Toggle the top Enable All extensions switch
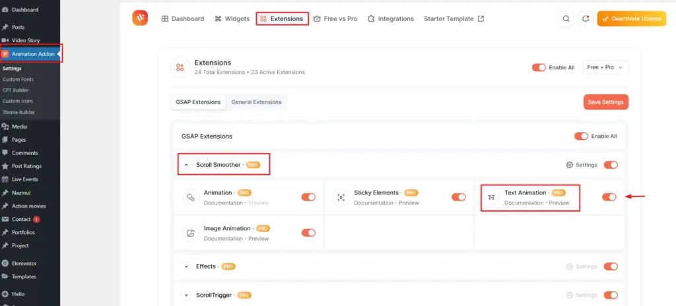The height and width of the screenshot is (306, 676). (539, 67)
